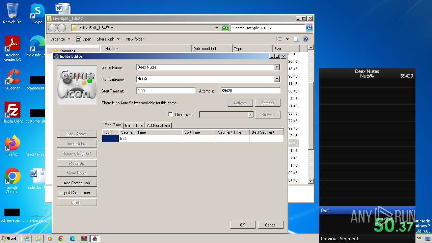Click the blue icon cell of feet row
The image size is (432, 243).
coord(110,139)
